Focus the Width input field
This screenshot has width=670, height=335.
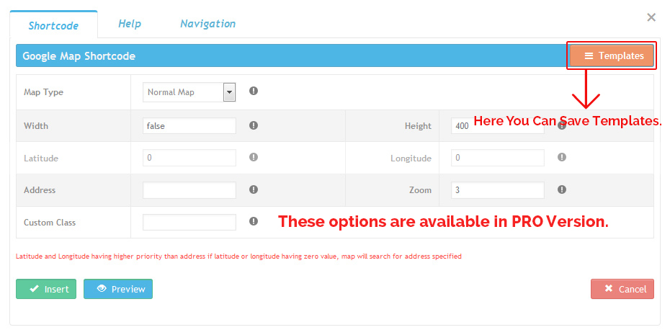[x=189, y=125]
